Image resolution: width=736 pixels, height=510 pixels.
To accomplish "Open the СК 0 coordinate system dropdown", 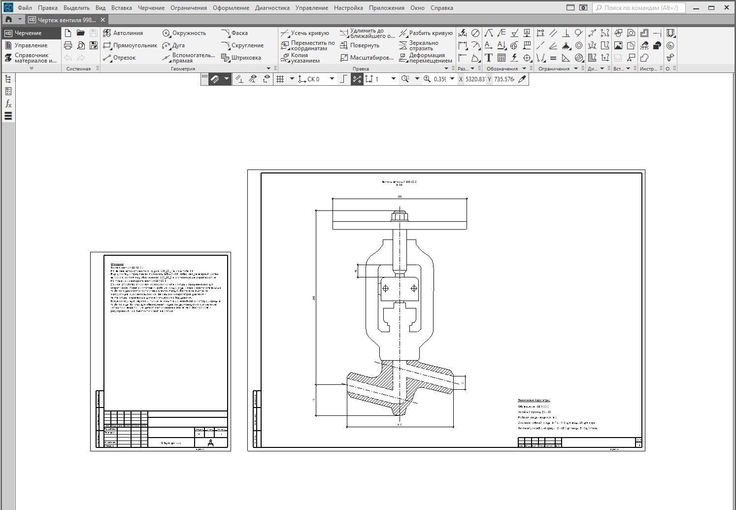I will (x=332, y=79).
